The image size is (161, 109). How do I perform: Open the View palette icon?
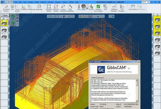click(12, 7)
